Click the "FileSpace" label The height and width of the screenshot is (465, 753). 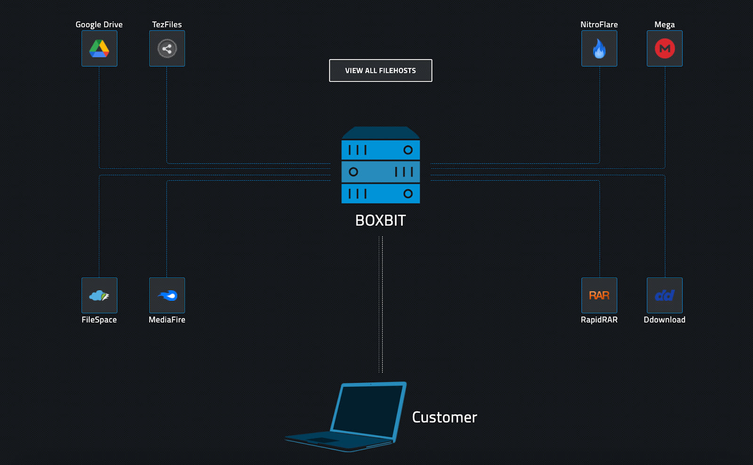click(x=99, y=320)
